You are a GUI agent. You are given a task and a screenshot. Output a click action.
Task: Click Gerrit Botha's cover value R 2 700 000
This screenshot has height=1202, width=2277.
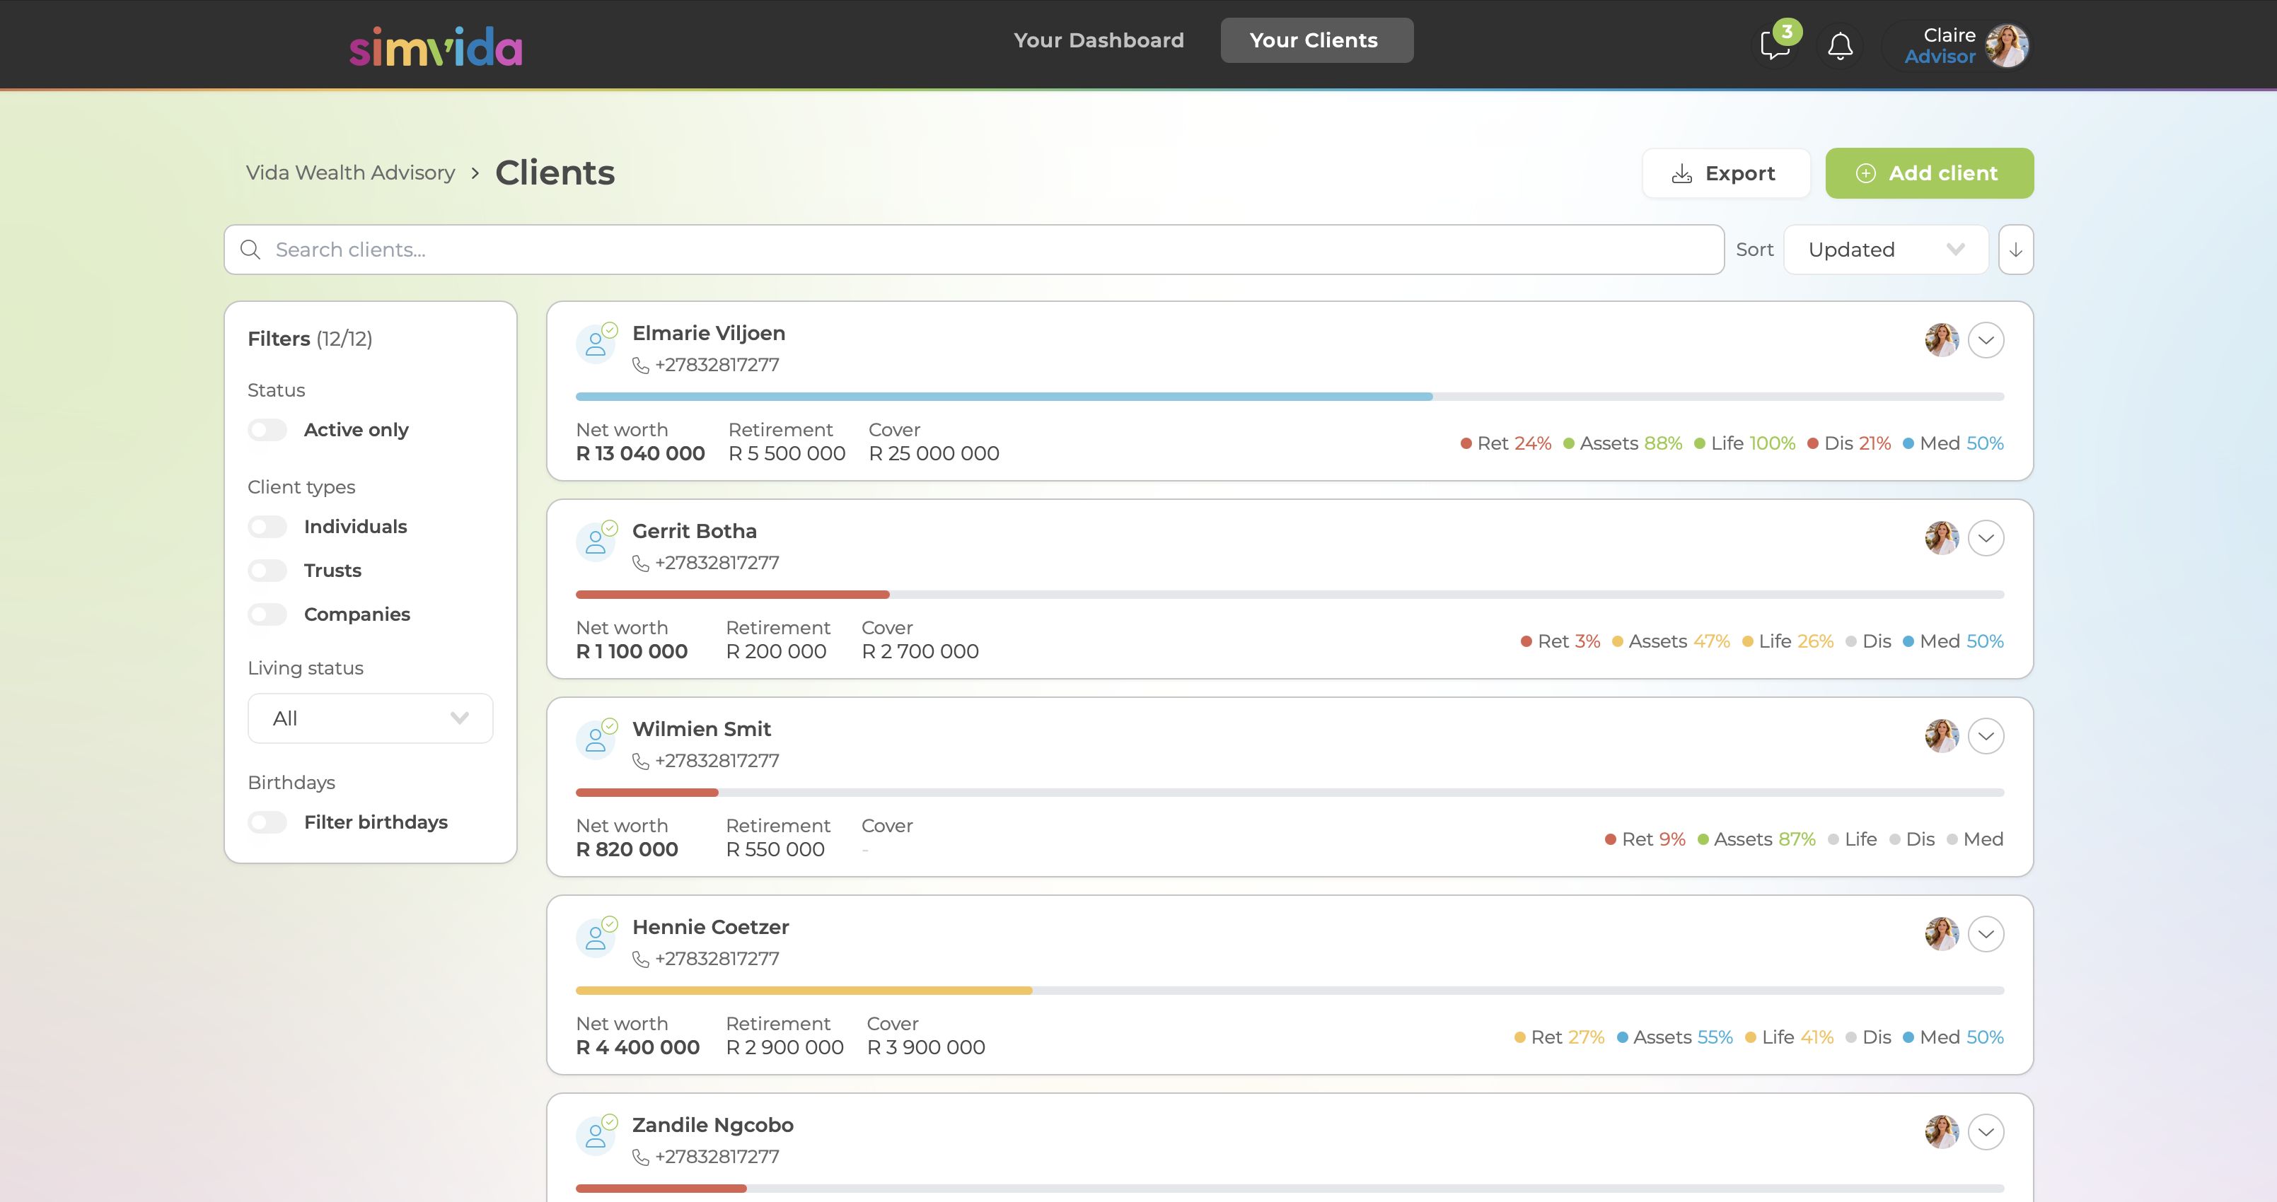pyautogui.click(x=920, y=651)
